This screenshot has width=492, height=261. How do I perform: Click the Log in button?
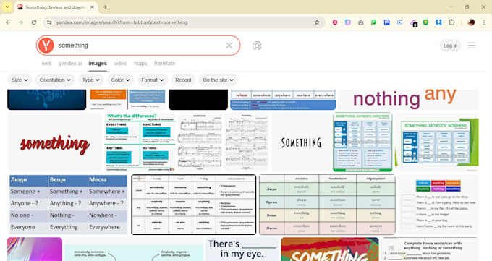click(450, 46)
